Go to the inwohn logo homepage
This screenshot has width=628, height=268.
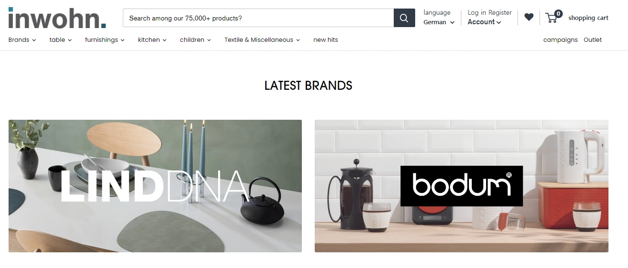(x=57, y=18)
